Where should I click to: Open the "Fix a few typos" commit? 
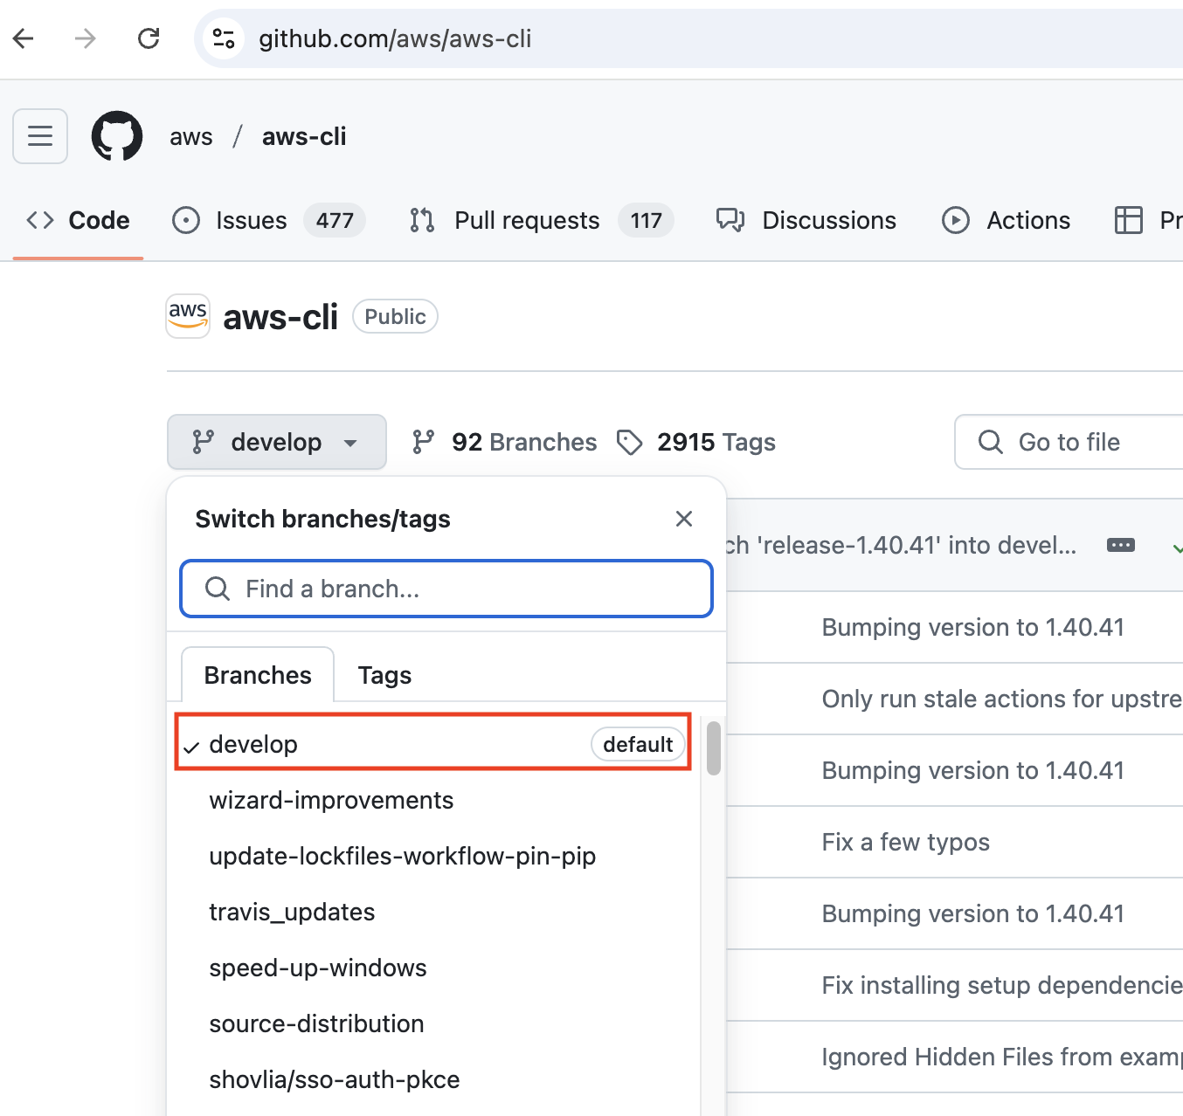[x=906, y=842]
